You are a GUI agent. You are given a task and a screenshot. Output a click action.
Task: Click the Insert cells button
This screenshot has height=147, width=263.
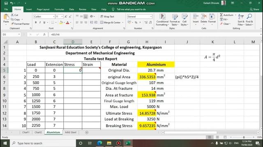196,20
